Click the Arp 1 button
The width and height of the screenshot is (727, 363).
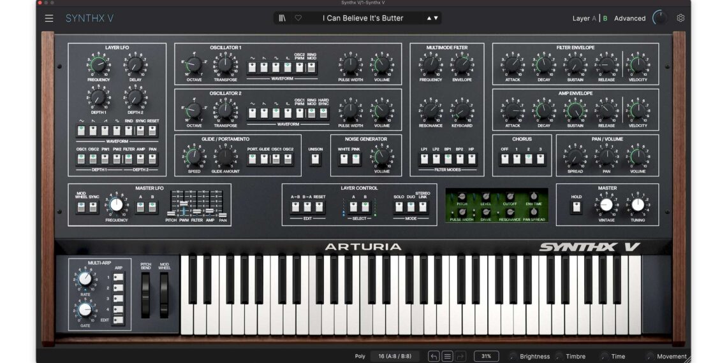click(118, 277)
